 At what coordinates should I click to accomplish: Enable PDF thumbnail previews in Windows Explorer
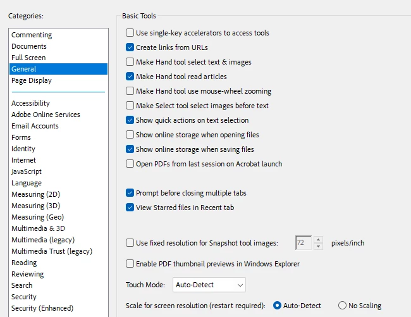pos(130,264)
